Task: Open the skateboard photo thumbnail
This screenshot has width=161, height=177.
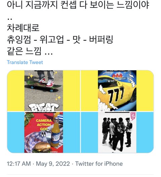Action: (x=44, y=91)
